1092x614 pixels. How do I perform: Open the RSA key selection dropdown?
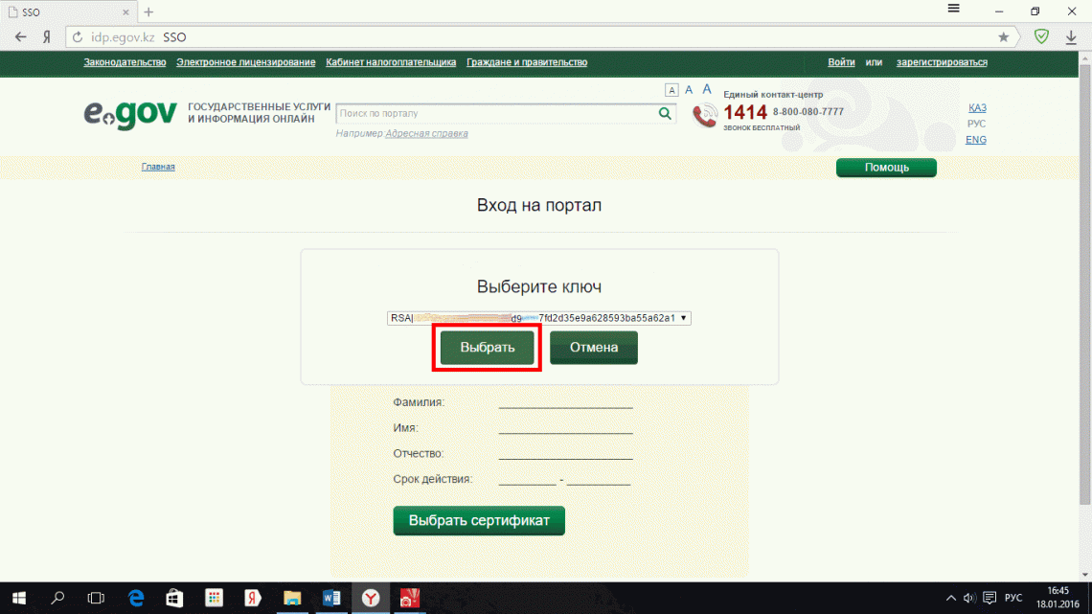684,317
